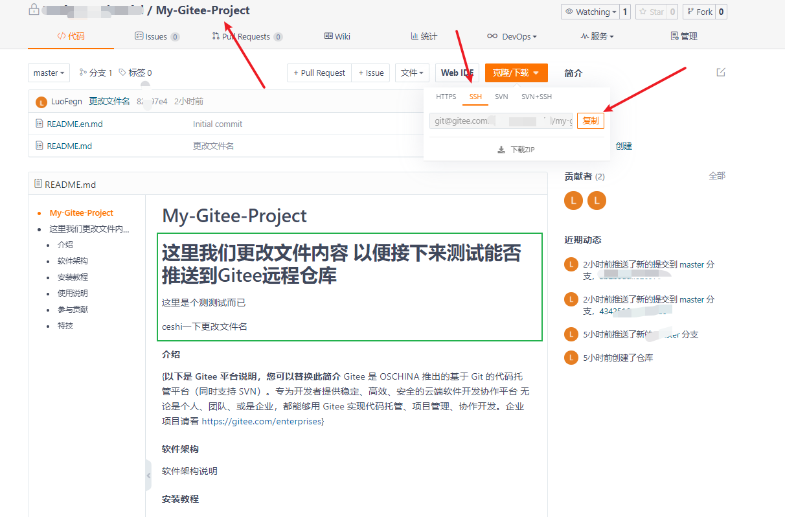Select the SVN clone tab

(x=501, y=97)
